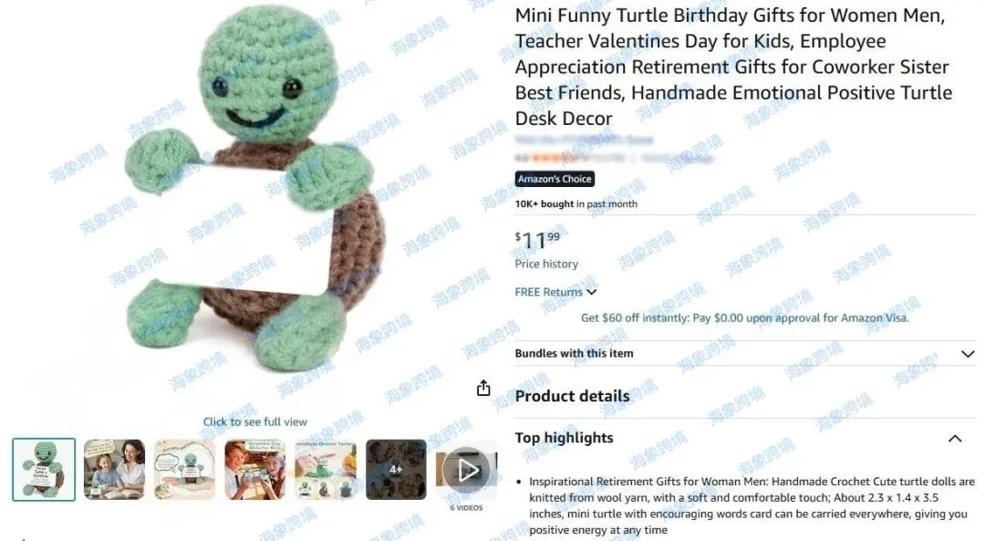Viewport: 985px width, 541px height.
Task: Click to see full view link
Action: click(255, 422)
